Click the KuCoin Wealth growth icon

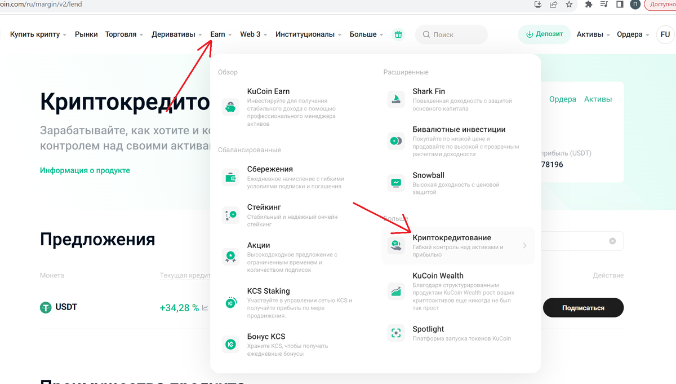coord(396,291)
